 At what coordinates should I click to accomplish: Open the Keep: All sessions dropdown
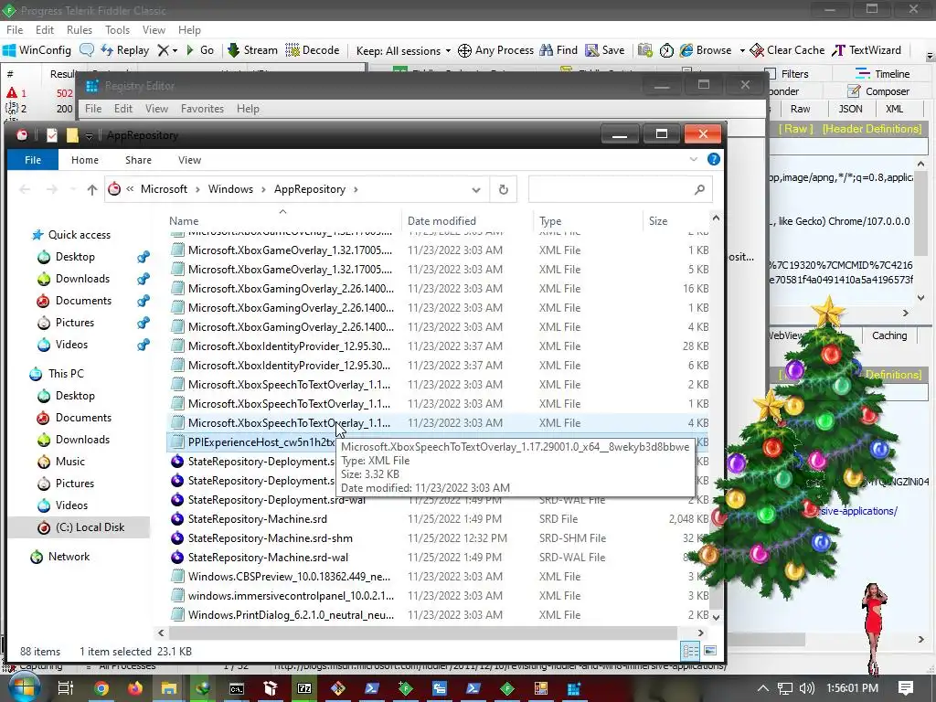(403, 51)
